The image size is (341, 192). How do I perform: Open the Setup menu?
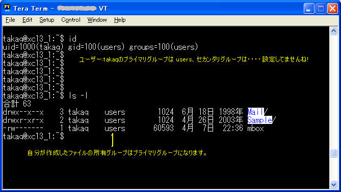[x=47, y=20]
